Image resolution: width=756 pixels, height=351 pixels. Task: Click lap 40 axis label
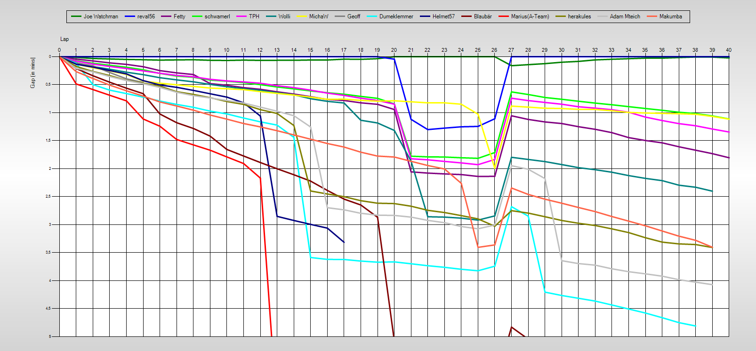point(729,50)
